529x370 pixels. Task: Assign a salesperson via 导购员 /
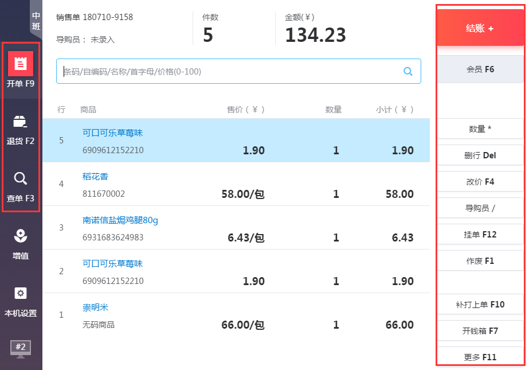coord(480,208)
